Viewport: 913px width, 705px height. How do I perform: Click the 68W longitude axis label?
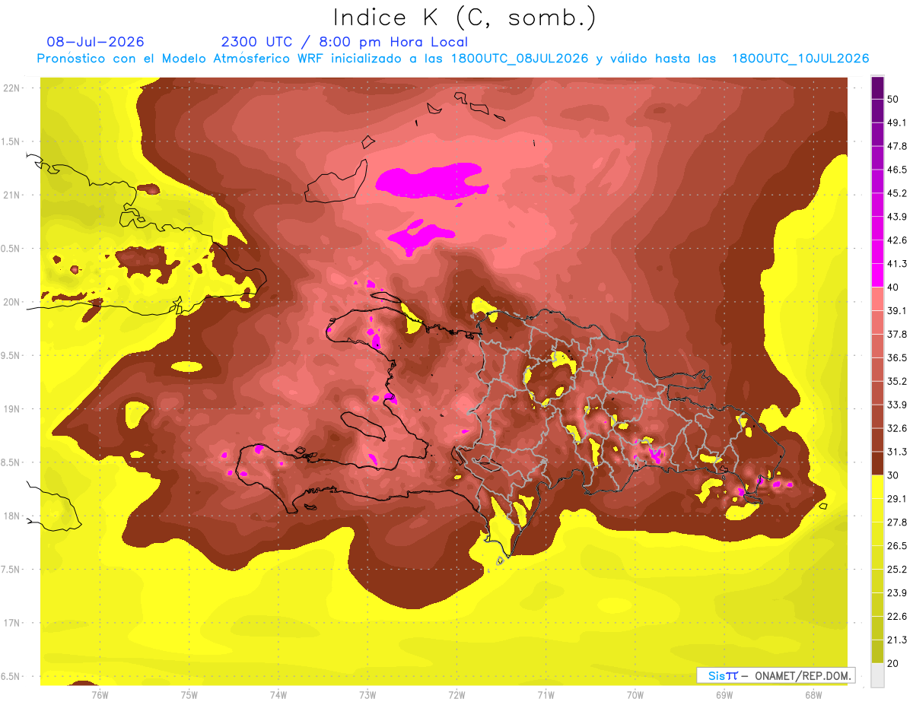click(x=813, y=694)
